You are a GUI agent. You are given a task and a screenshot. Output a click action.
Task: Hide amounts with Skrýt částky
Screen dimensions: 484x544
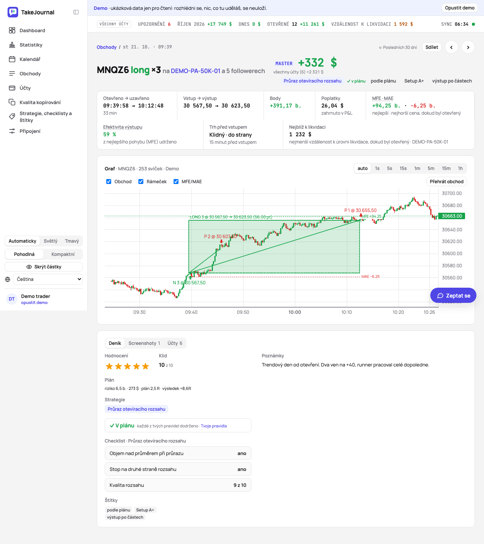coord(43,267)
